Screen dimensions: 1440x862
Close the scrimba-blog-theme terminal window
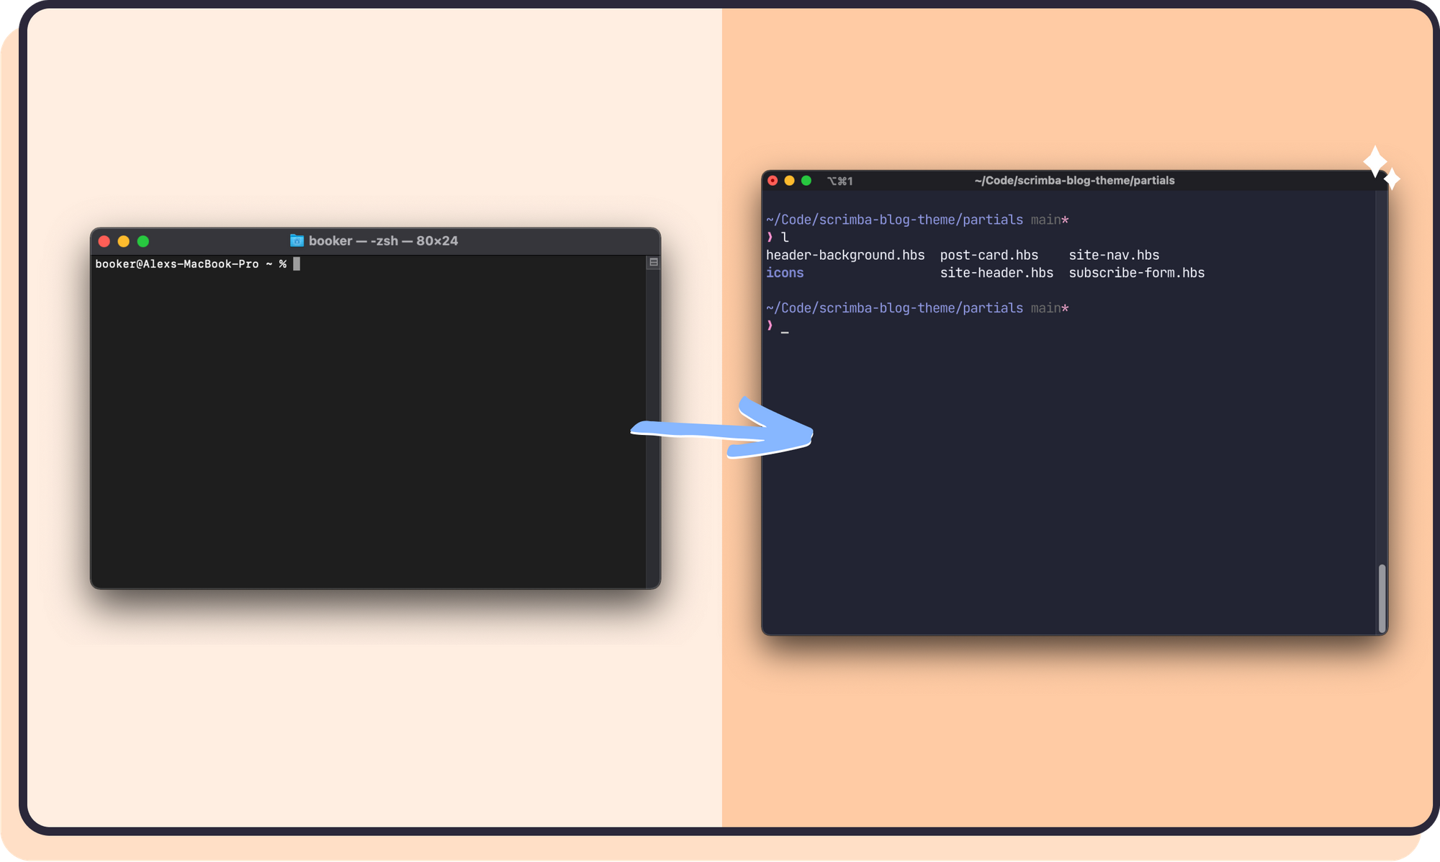pos(773,181)
